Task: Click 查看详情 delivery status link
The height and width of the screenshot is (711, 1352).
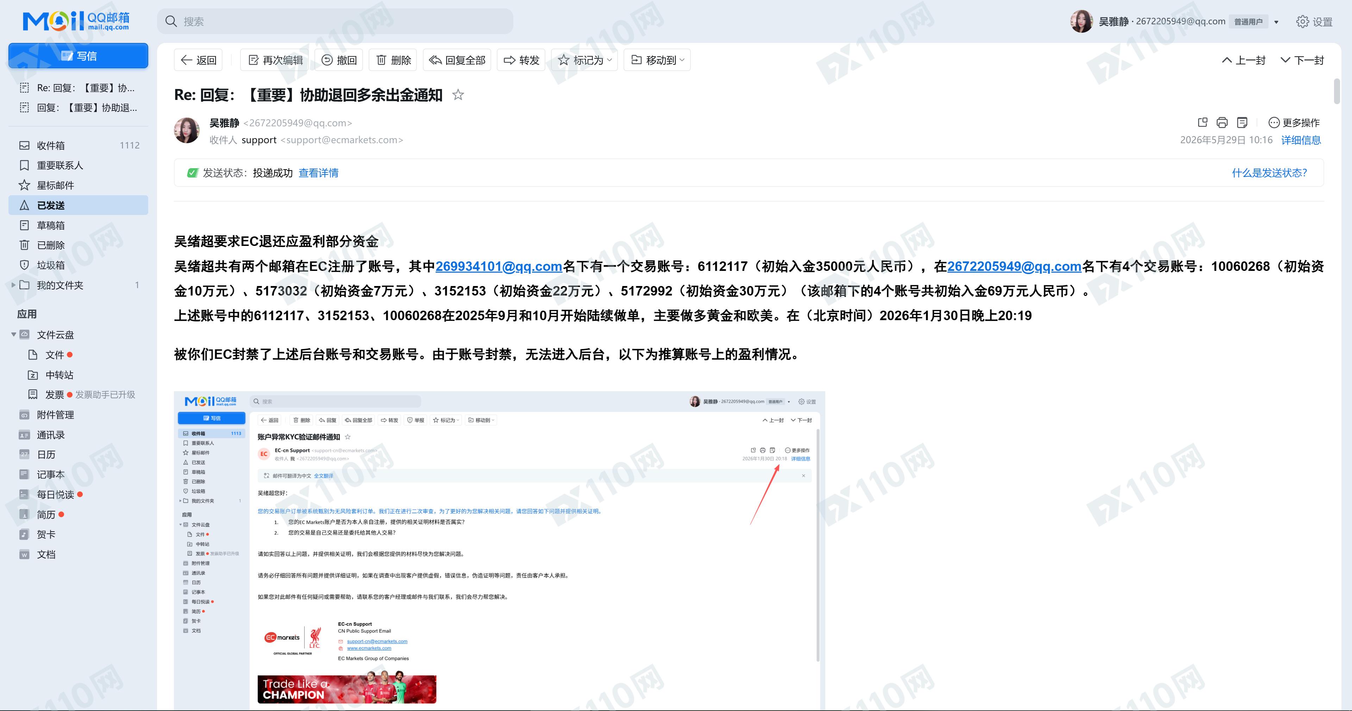Action: pos(319,173)
